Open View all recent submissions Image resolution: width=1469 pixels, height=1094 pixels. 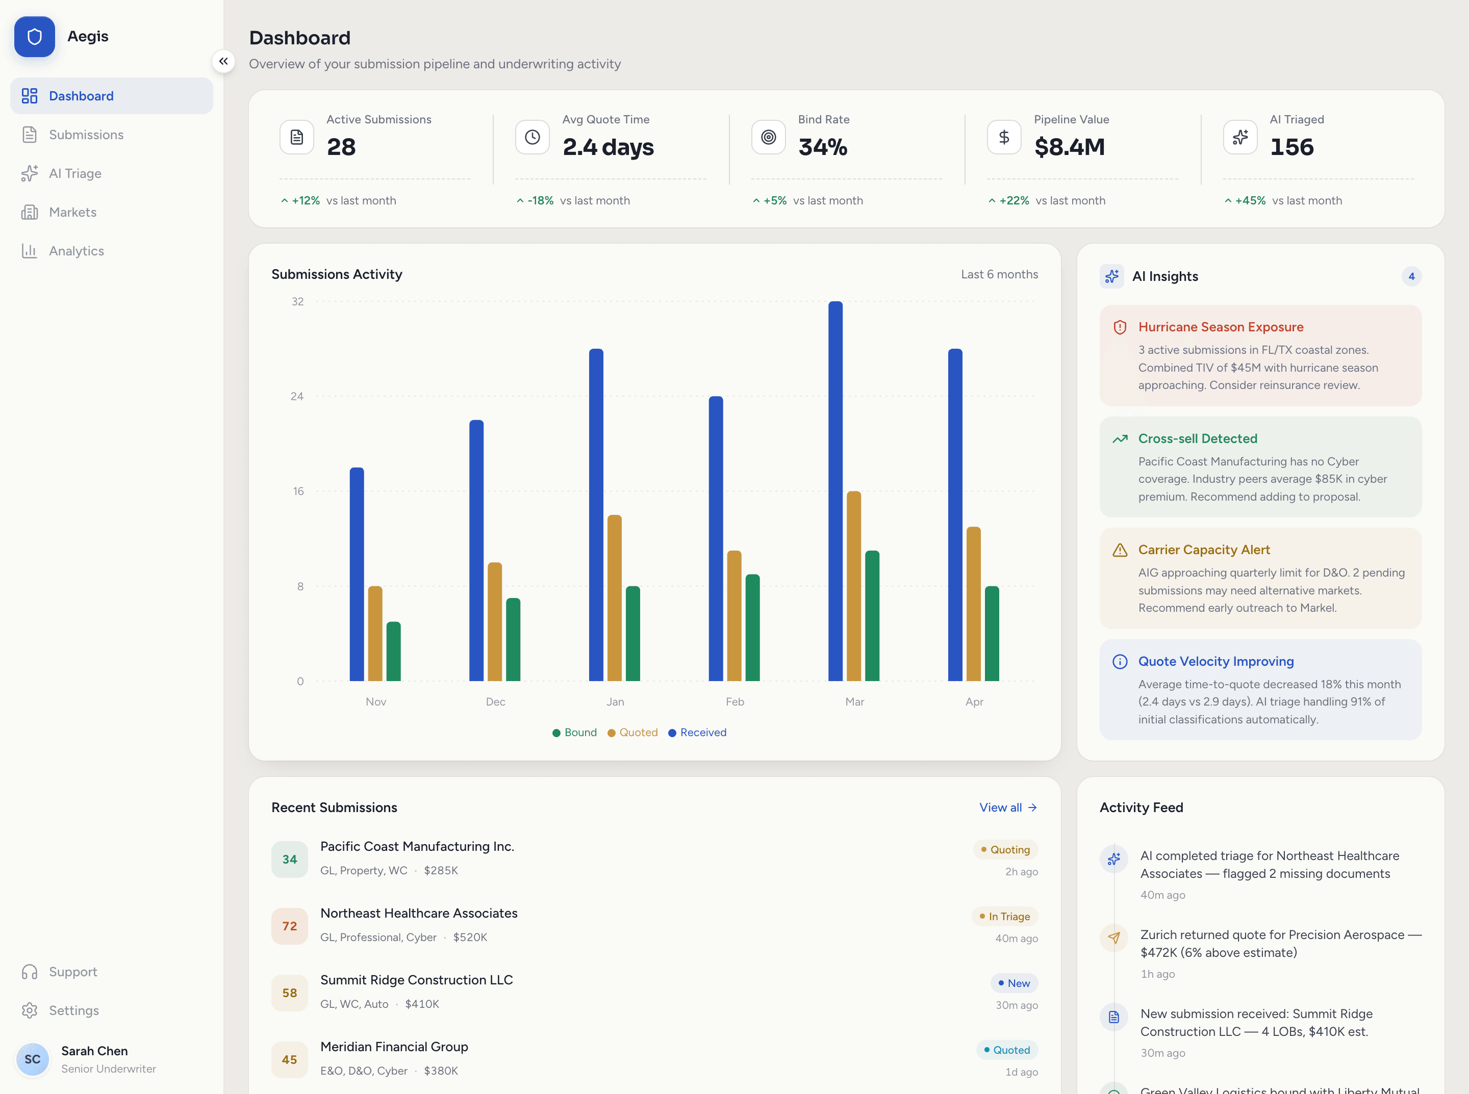click(x=1008, y=808)
